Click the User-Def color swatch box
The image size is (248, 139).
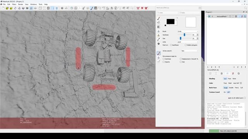point(241,83)
